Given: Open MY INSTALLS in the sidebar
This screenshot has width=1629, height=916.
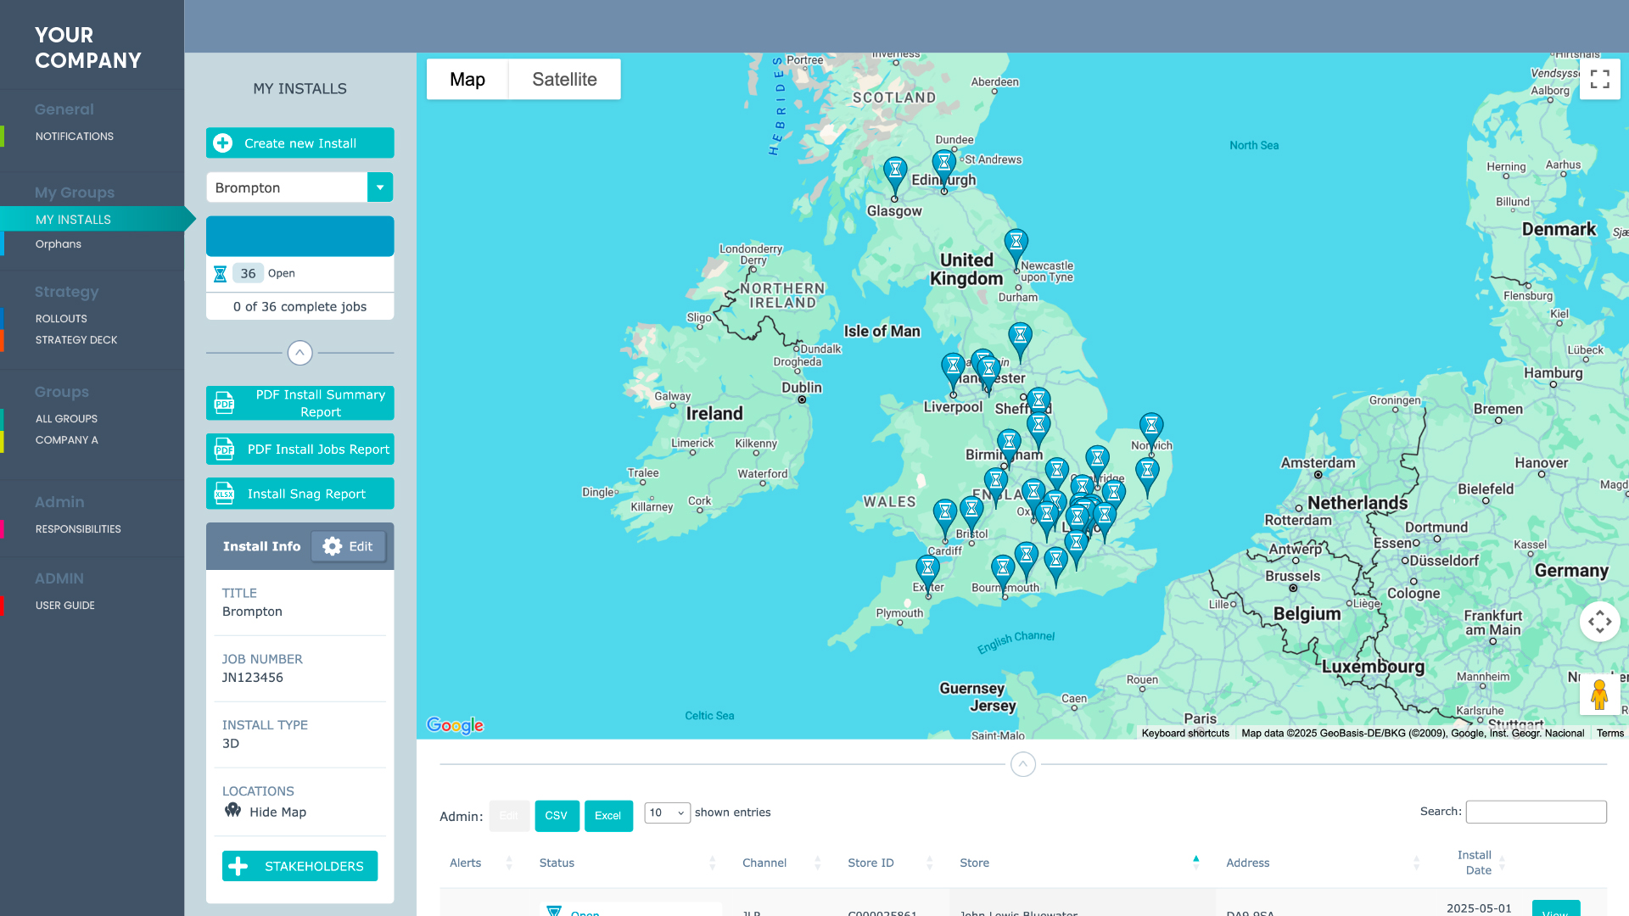Looking at the screenshot, I should 73,220.
